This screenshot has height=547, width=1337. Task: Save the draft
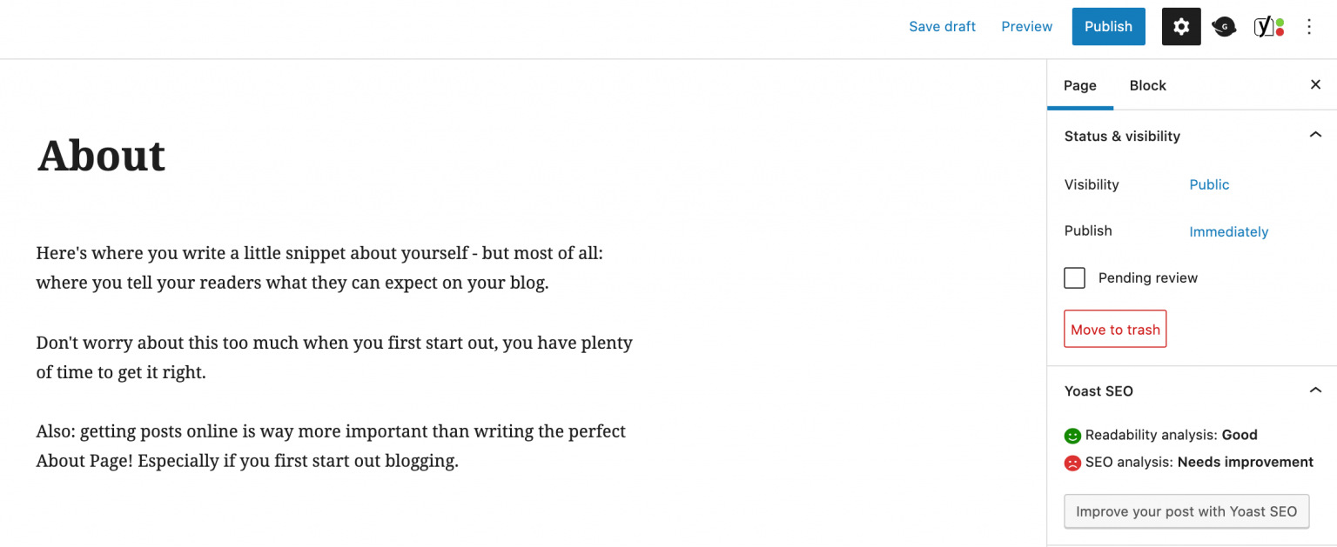point(942,26)
